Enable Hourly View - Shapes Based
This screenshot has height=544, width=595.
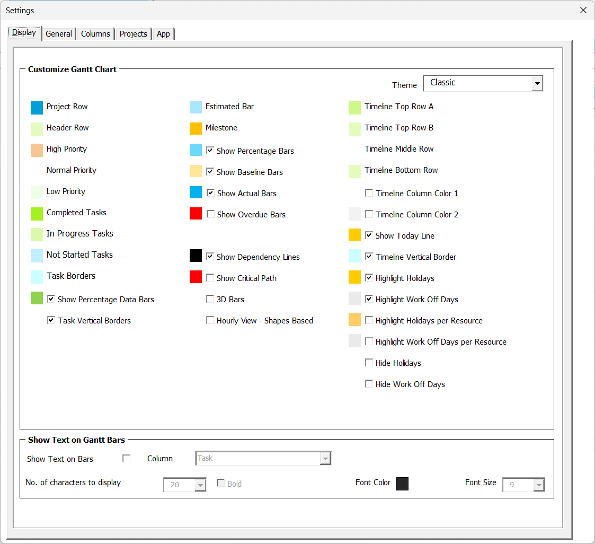coord(210,320)
